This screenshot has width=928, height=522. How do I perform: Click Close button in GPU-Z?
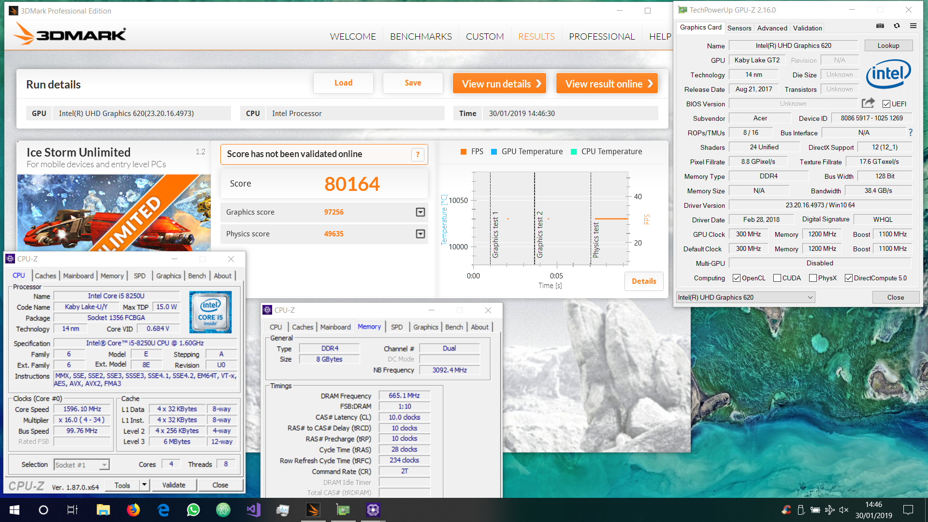coord(895,297)
